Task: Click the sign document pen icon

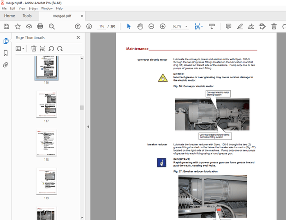Action: [251, 27]
